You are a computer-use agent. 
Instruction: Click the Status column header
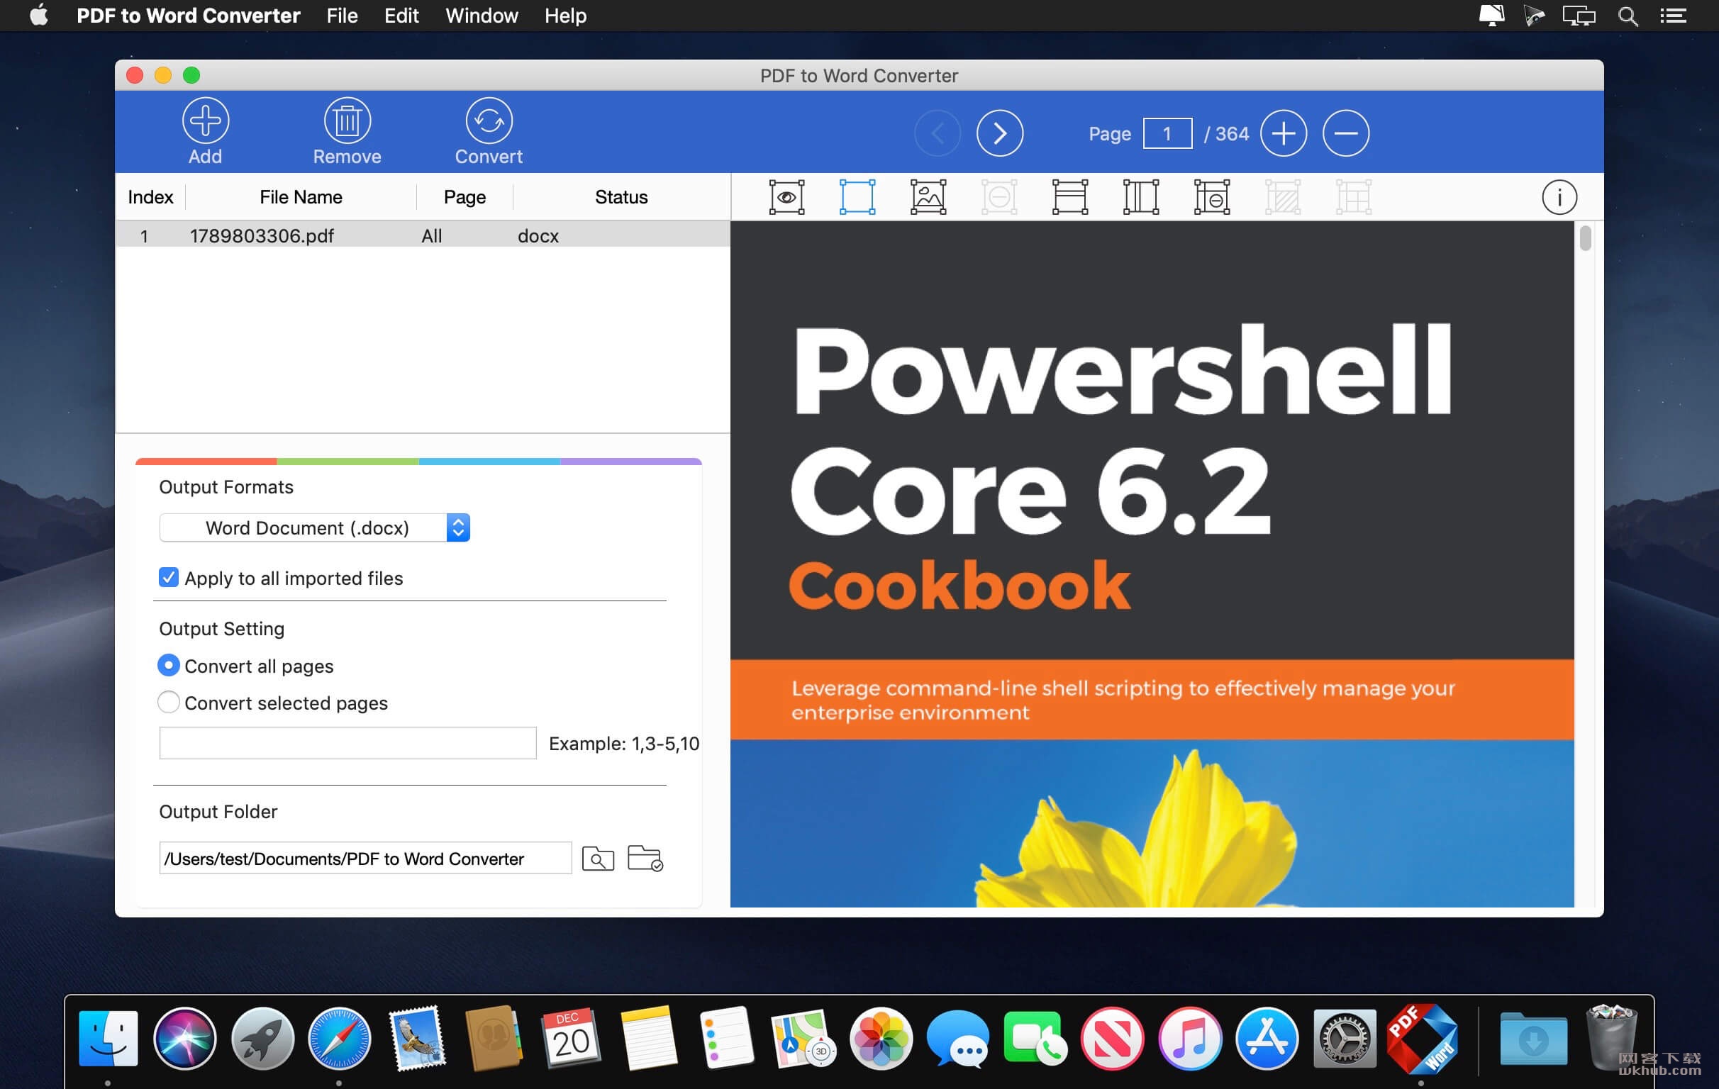point(621,197)
